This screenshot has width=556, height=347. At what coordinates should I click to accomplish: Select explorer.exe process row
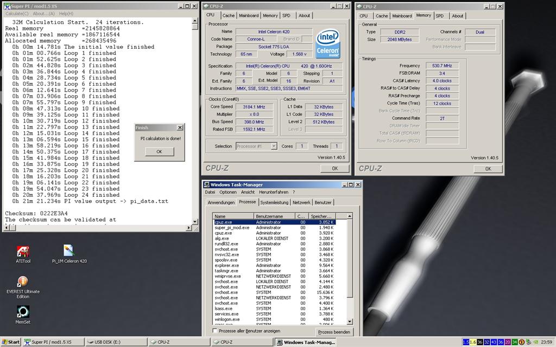click(x=274, y=265)
